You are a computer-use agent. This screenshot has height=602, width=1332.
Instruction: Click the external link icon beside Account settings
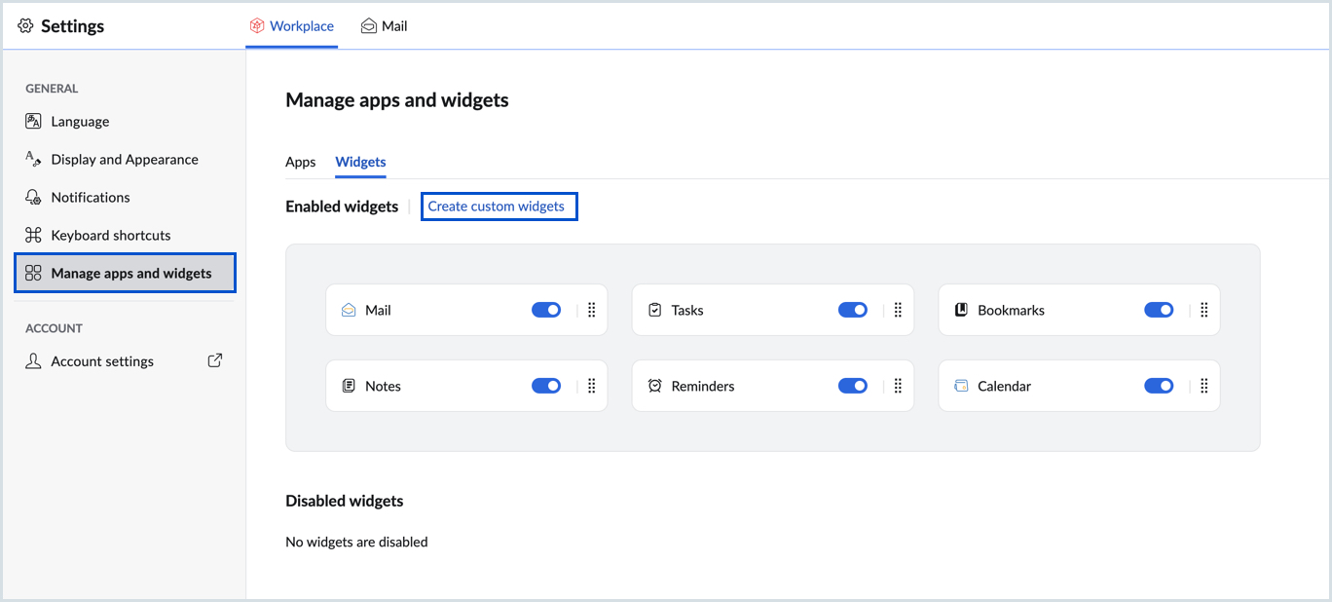coord(215,360)
